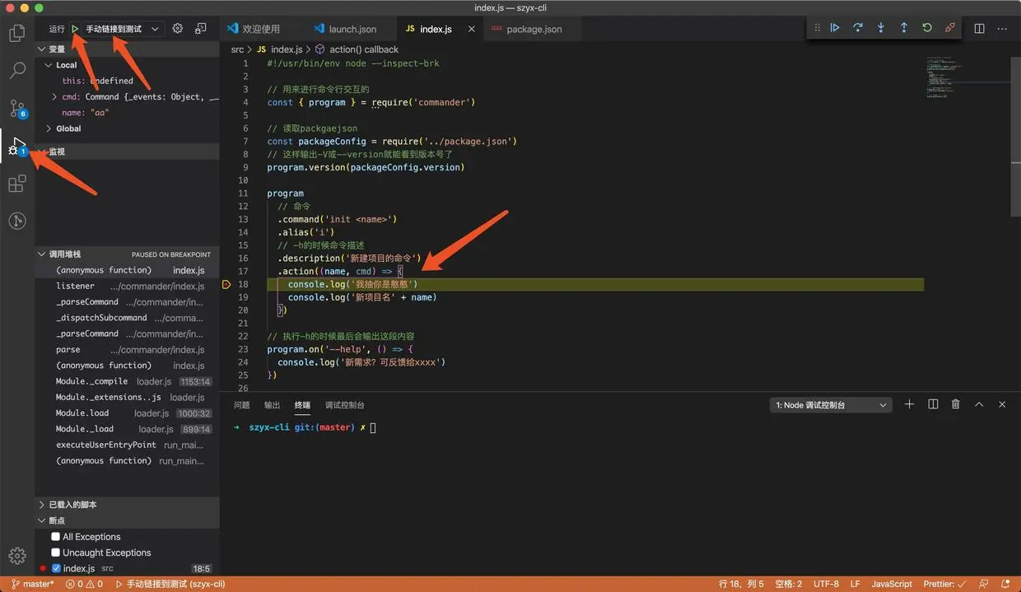Screen dimensions: 1021x592
Task: Toggle Uncaught Exceptions breakpoint checkbox
Action: pos(56,552)
